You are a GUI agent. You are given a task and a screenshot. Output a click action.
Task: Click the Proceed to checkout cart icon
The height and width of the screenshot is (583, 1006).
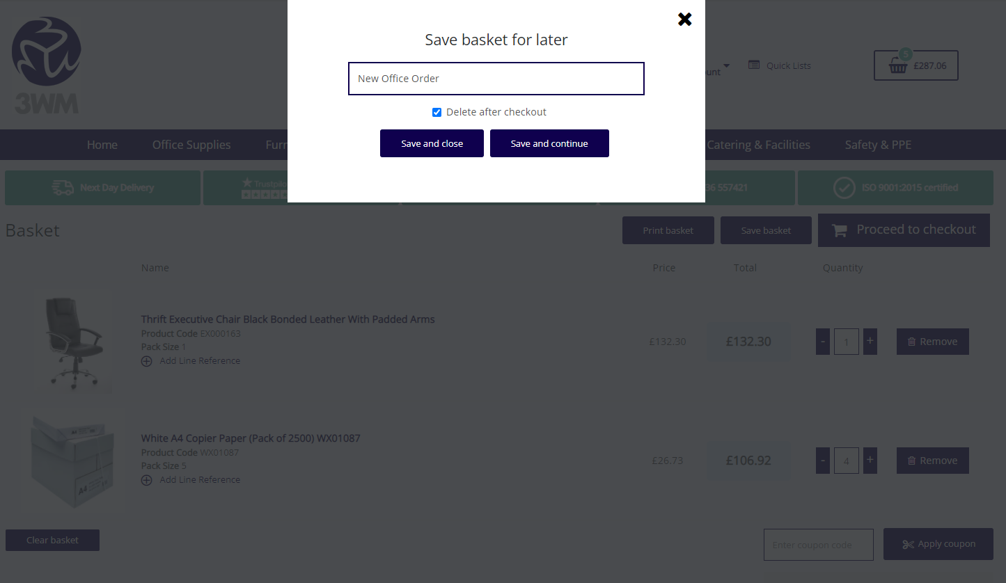840,230
